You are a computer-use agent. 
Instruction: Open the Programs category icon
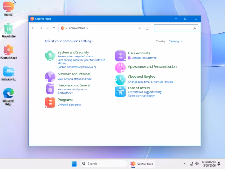point(50,103)
